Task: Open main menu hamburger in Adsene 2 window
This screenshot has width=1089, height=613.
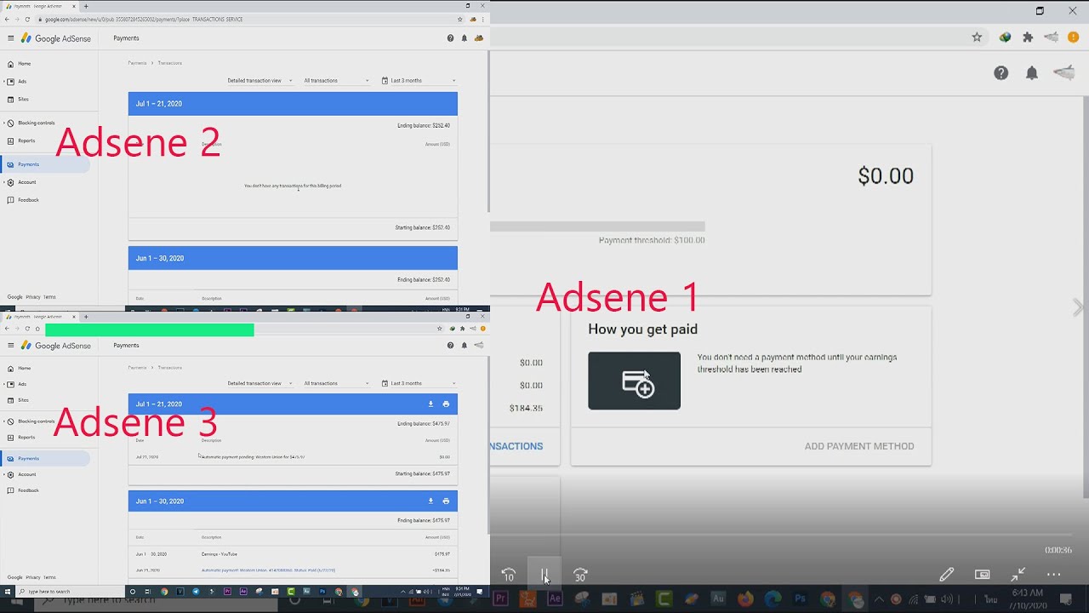Action: tap(10, 38)
